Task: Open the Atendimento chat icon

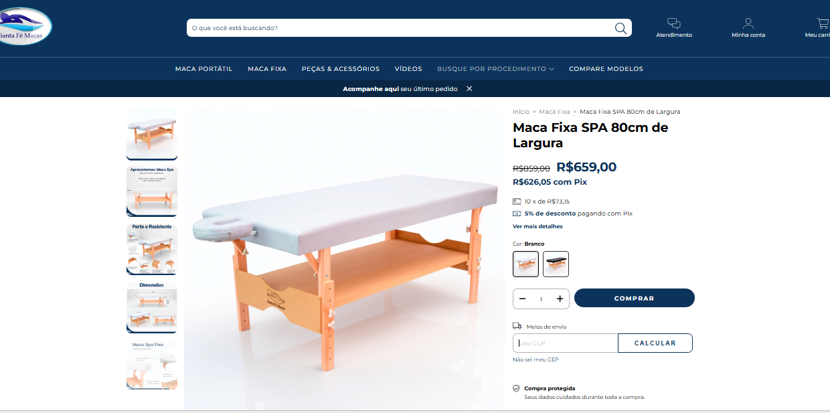Action: pos(674,23)
